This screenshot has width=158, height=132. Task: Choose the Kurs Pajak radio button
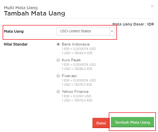click(x=58, y=60)
